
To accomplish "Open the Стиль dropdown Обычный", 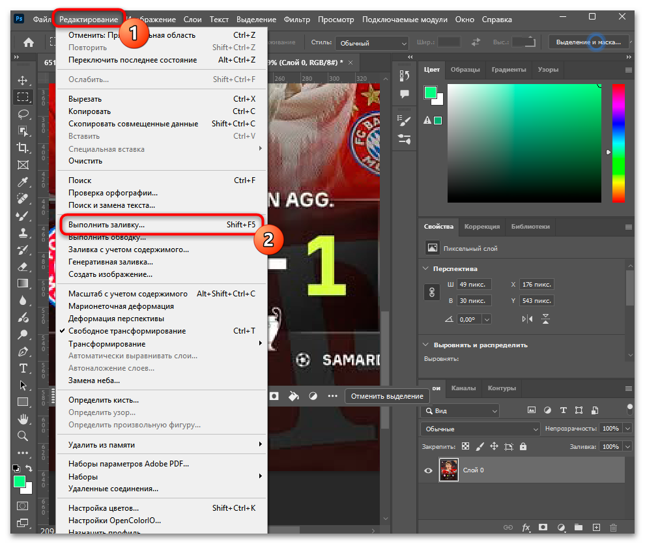I will tap(372, 43).
